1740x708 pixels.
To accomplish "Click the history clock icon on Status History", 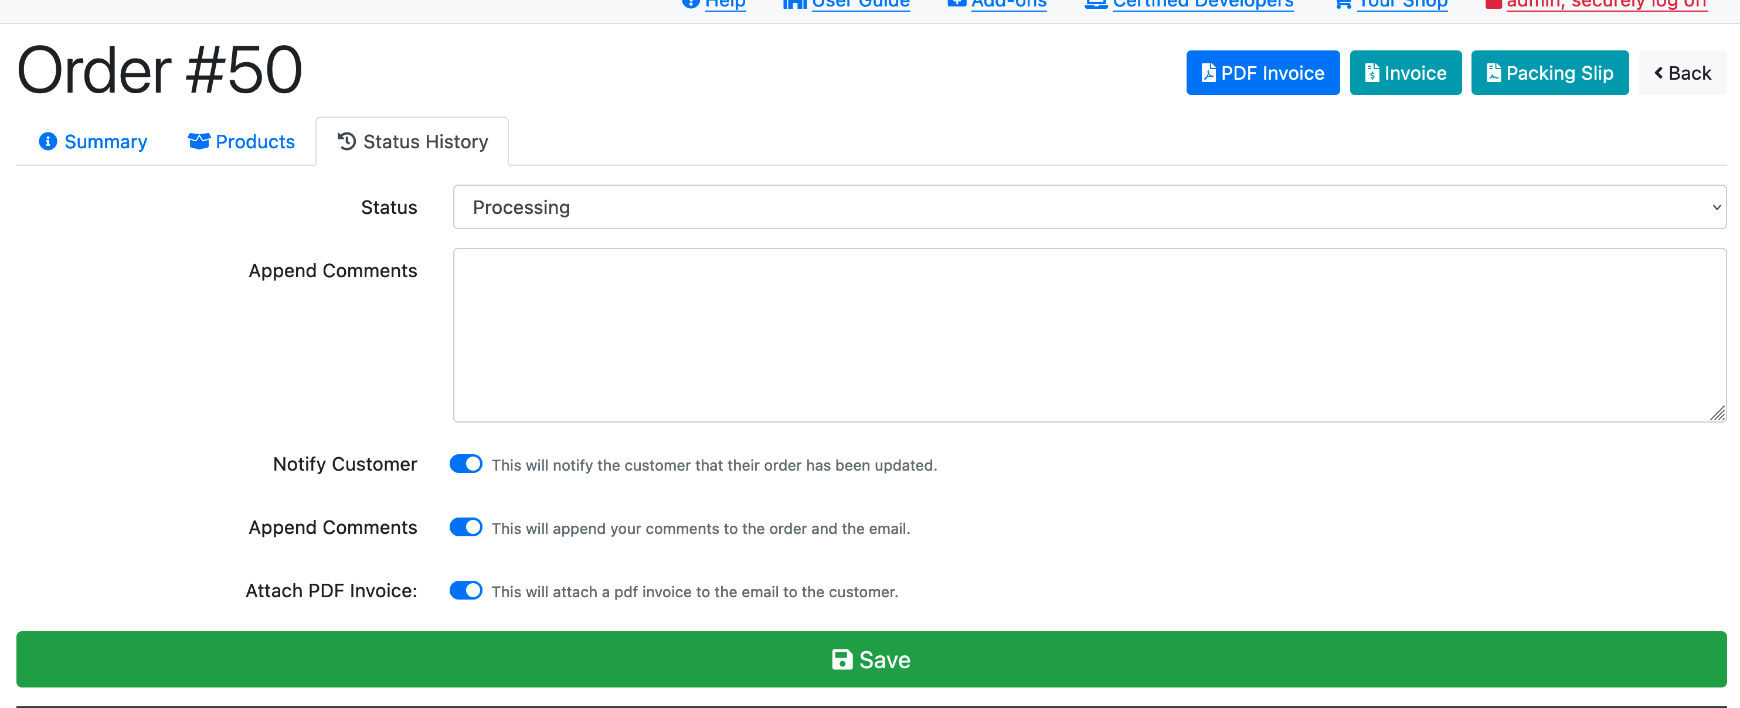I will coord(346,141).
